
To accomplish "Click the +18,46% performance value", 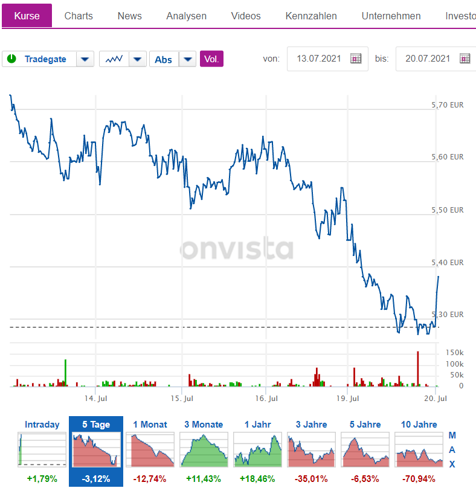I will 257,479.
